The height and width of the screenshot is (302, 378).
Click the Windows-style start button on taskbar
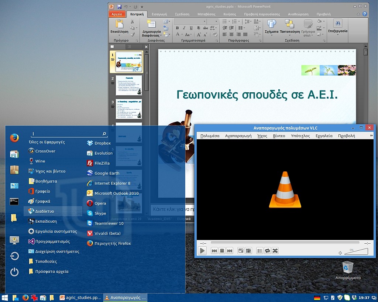[4, 298]
